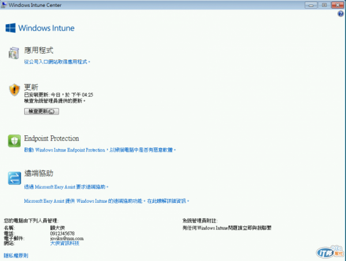Click the green Endpoint Protection shield icon
This screenshot has height=261, width=346.
pyautogui.click(x=14, y=141)
